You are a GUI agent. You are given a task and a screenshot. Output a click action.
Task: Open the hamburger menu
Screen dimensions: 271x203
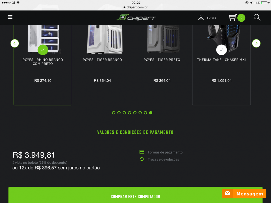pos(10,17)
